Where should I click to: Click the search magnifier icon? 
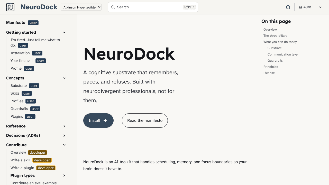[113, 7]
